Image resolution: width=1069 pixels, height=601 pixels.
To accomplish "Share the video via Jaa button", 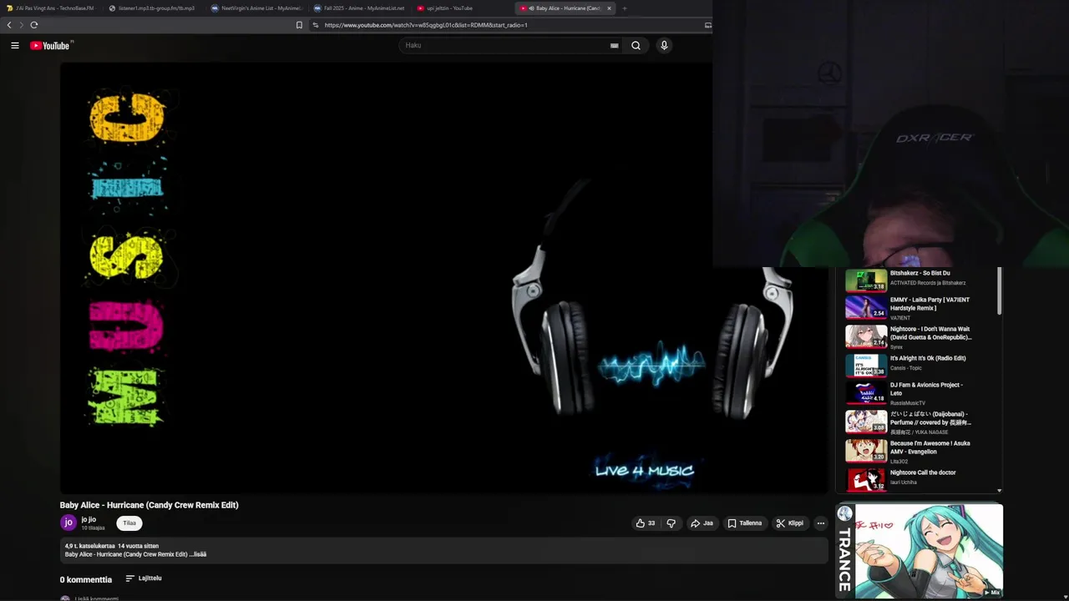I will coord(702,523).
